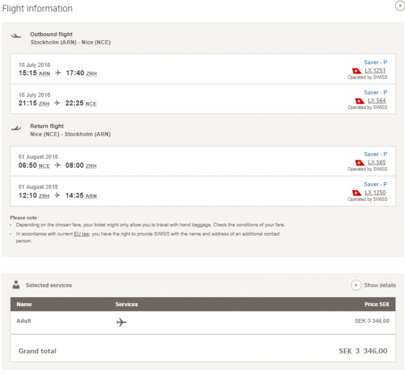Click the airplane service icon in Adult row
405x374 pixels.
[121, 322]
